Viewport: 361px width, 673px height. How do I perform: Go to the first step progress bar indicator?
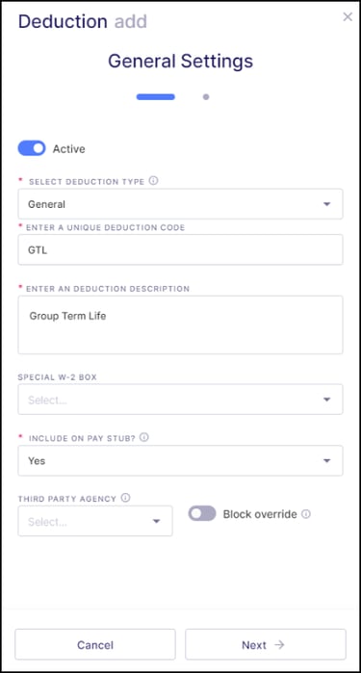click(155, 97)
